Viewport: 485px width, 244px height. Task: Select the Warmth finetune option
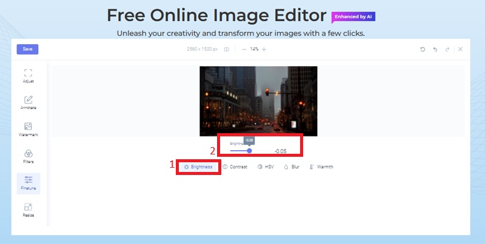[321, 167]
